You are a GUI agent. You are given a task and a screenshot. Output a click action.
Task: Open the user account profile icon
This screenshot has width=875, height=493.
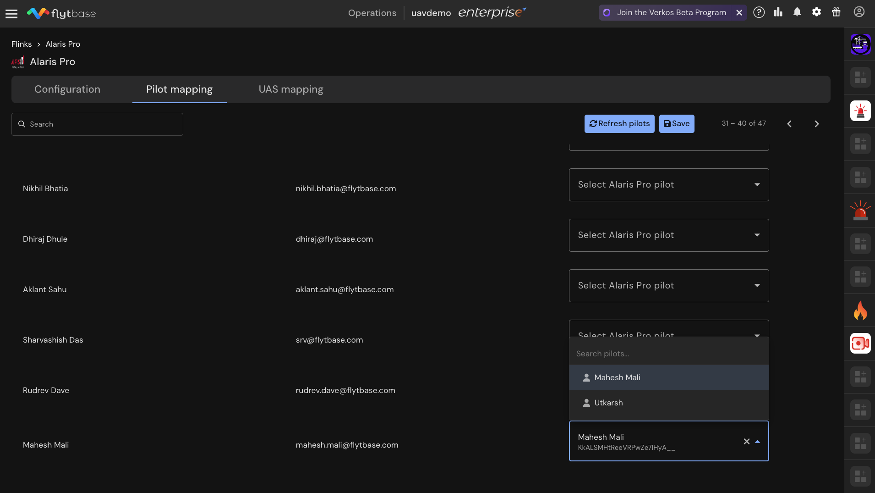pyautogui.click(x=859, y=12)
